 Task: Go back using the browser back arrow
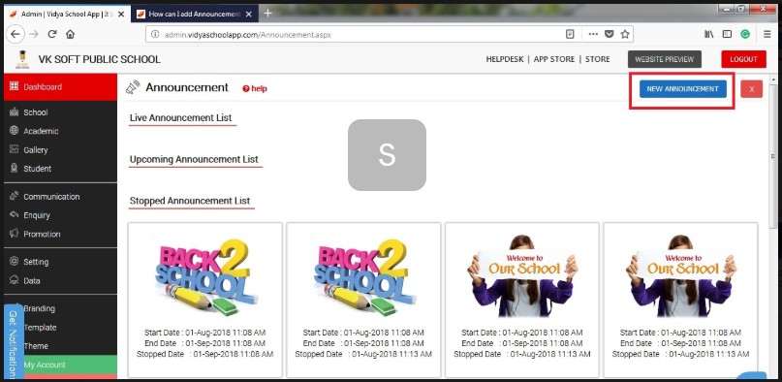coord(16,34)
